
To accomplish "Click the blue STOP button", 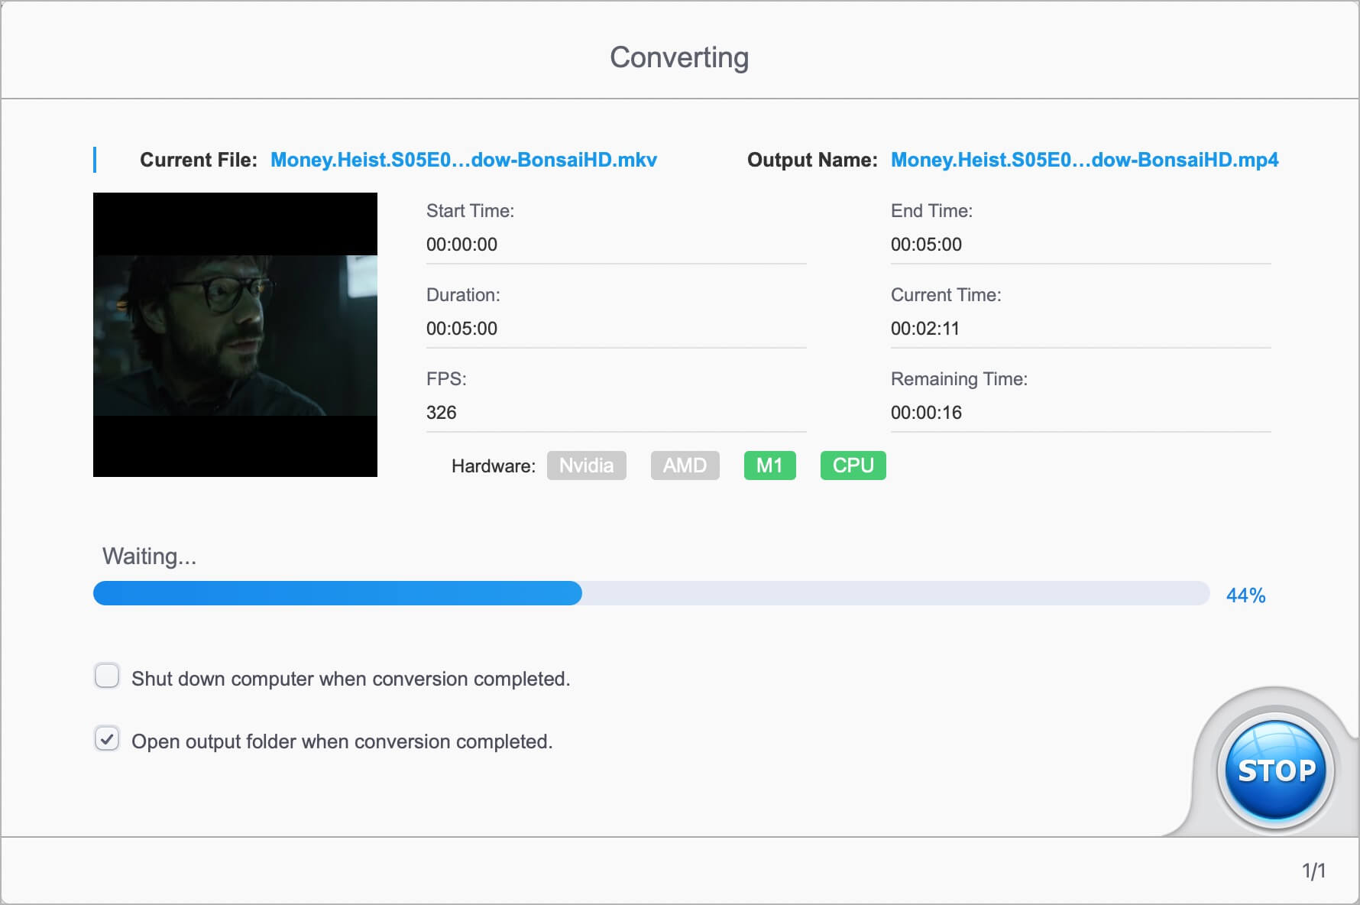I will (x=1275, y=771).
